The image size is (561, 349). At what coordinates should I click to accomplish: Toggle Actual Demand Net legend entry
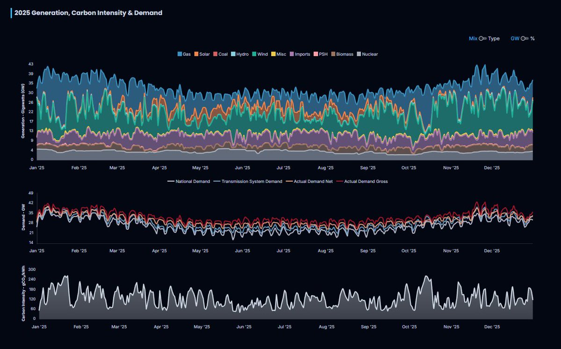[x=309, y=182]
